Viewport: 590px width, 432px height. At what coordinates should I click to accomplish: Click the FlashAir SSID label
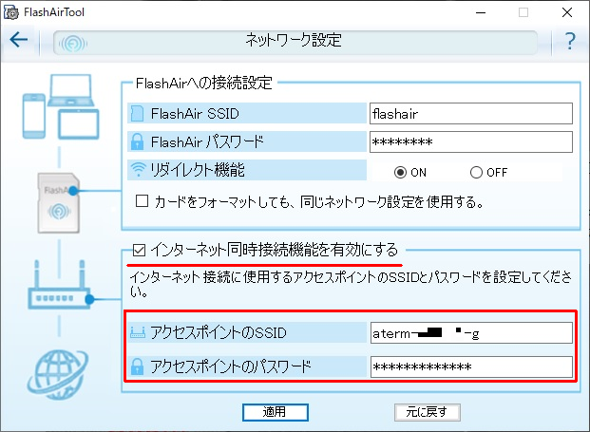pos(195,114)
